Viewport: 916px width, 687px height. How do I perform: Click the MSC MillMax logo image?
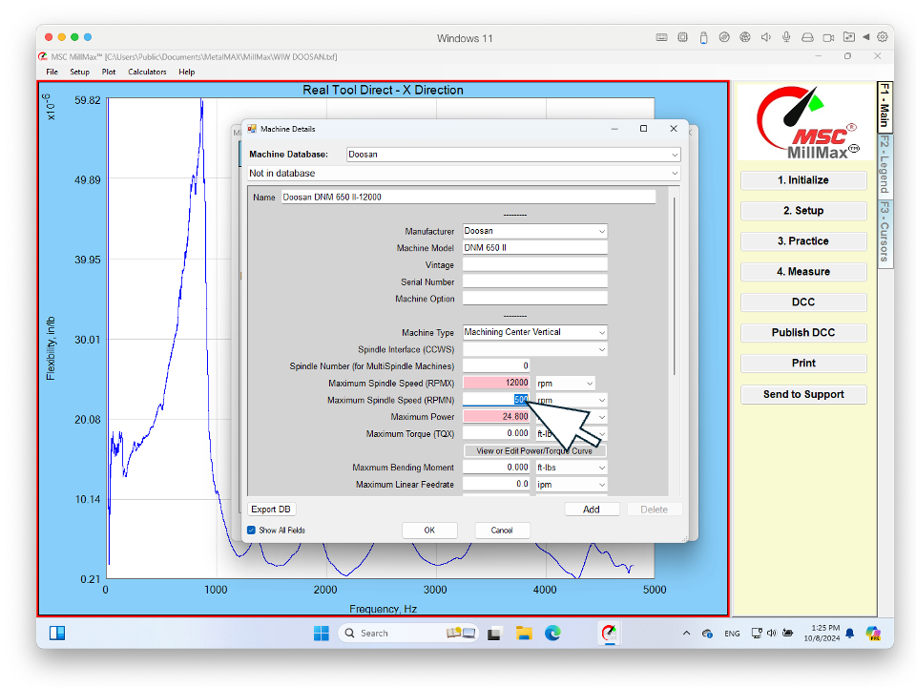(x=804, y=123)
